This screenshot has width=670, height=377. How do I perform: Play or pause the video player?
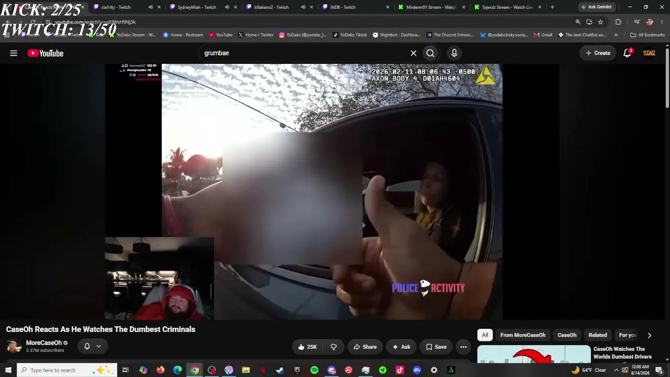332,192
